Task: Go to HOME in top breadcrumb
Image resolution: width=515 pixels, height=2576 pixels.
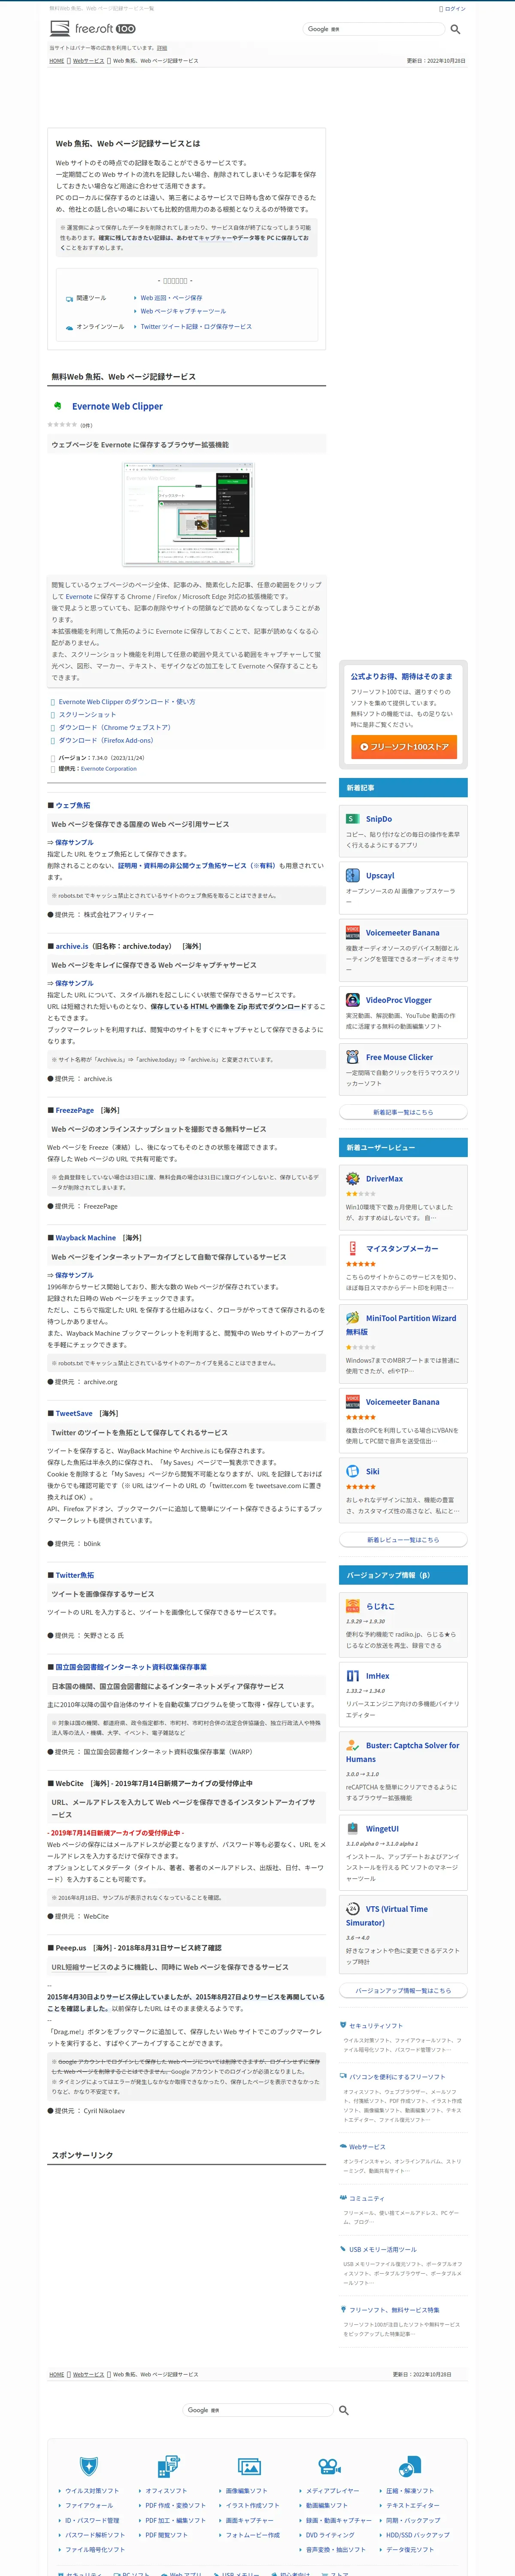Action: pos(57,61)
